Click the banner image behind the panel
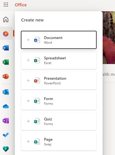Image resolution: width=115 pixels, height=155 pixels. 109,38
